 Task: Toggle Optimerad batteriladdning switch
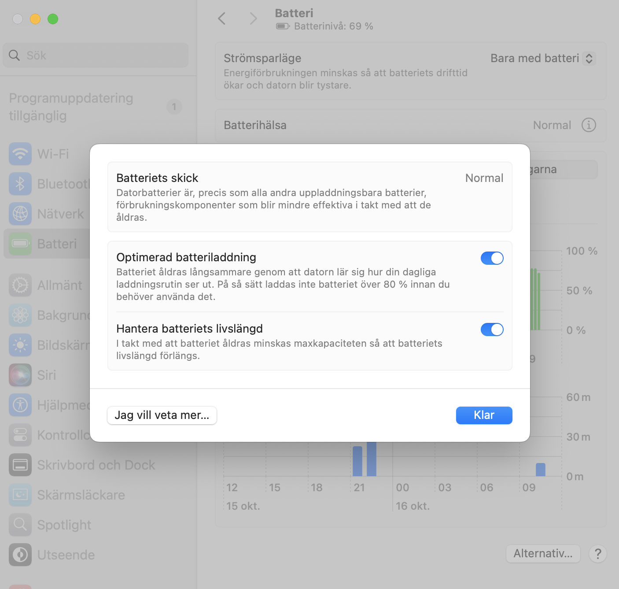492,258
